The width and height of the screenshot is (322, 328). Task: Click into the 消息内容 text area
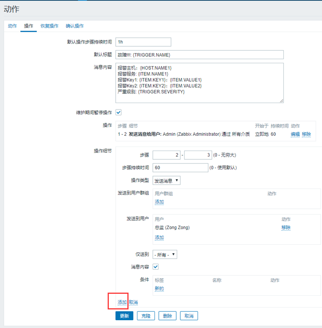[x=199, y=83]
